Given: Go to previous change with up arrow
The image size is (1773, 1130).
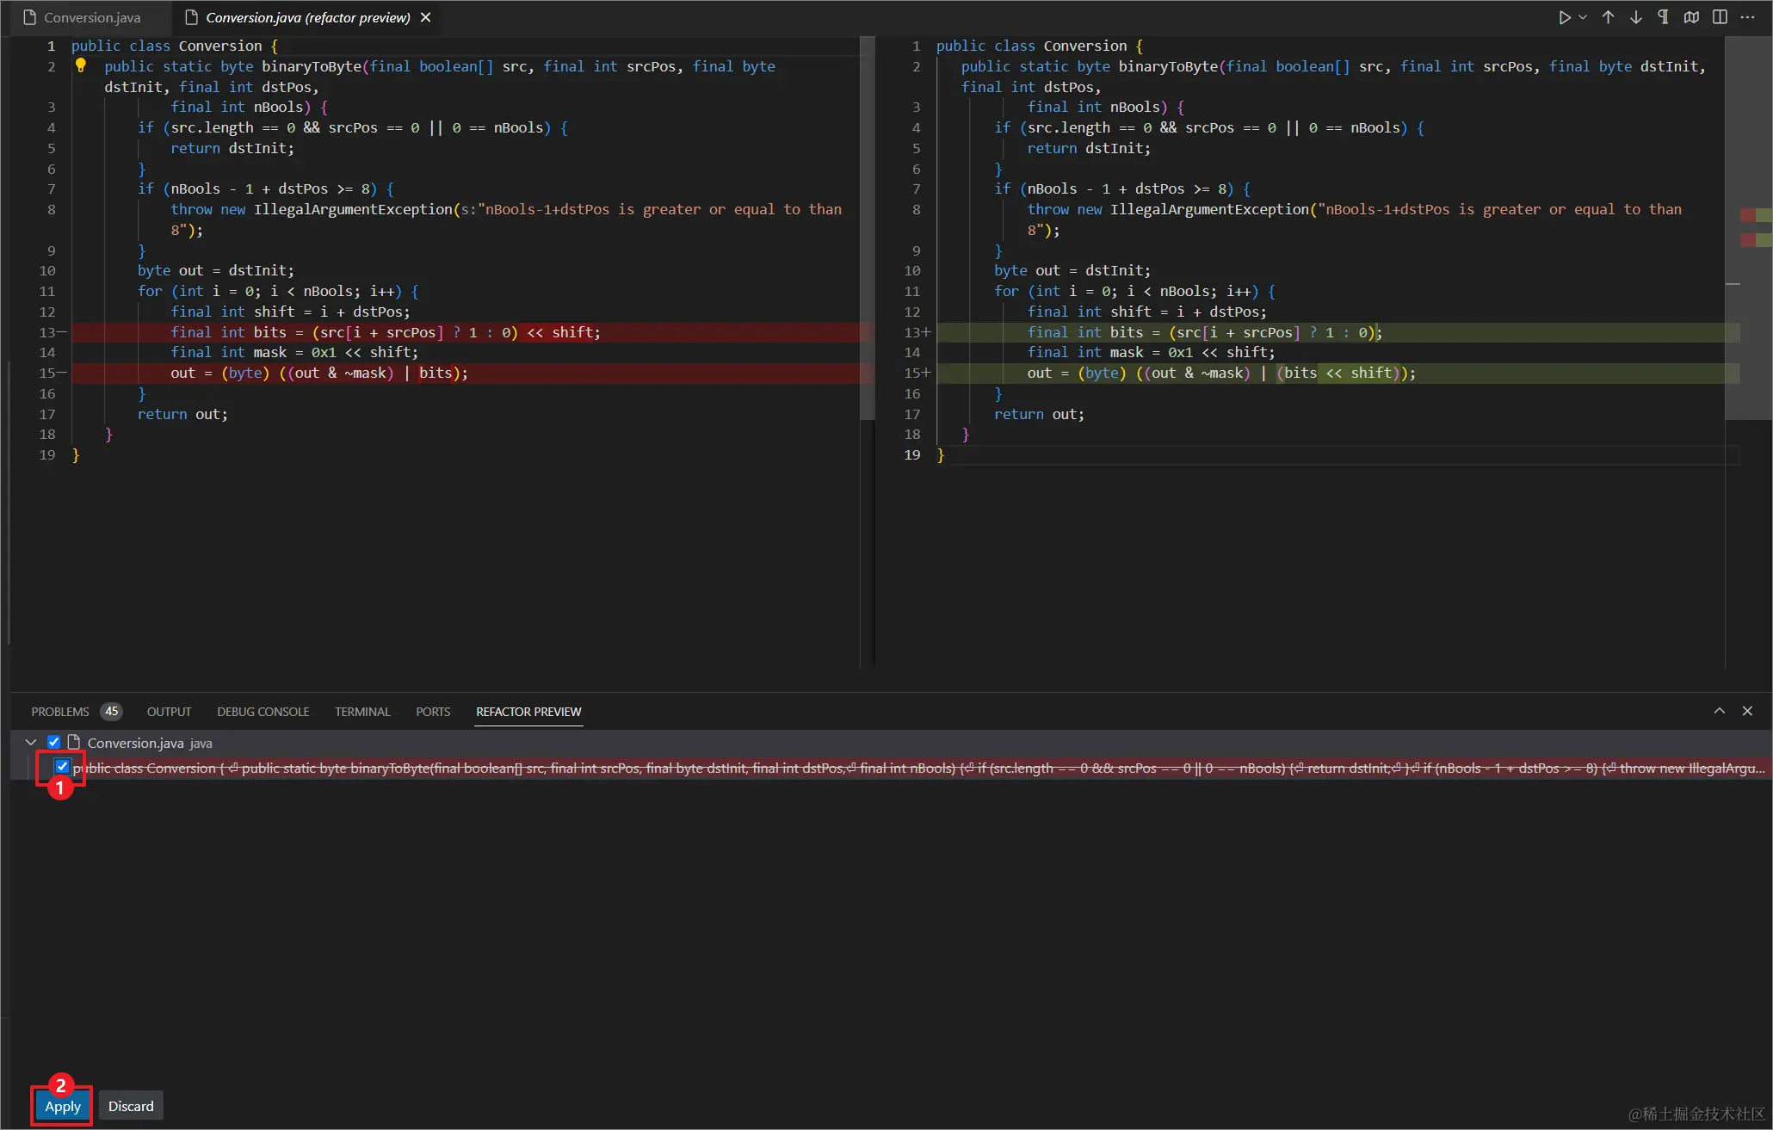Looking at the screenshot, I should 1608,17.
